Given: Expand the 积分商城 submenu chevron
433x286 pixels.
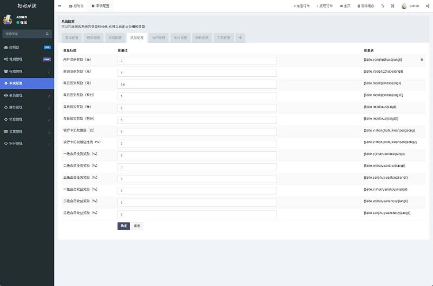Looking at the screenshot, I should (x=49, y=144).
